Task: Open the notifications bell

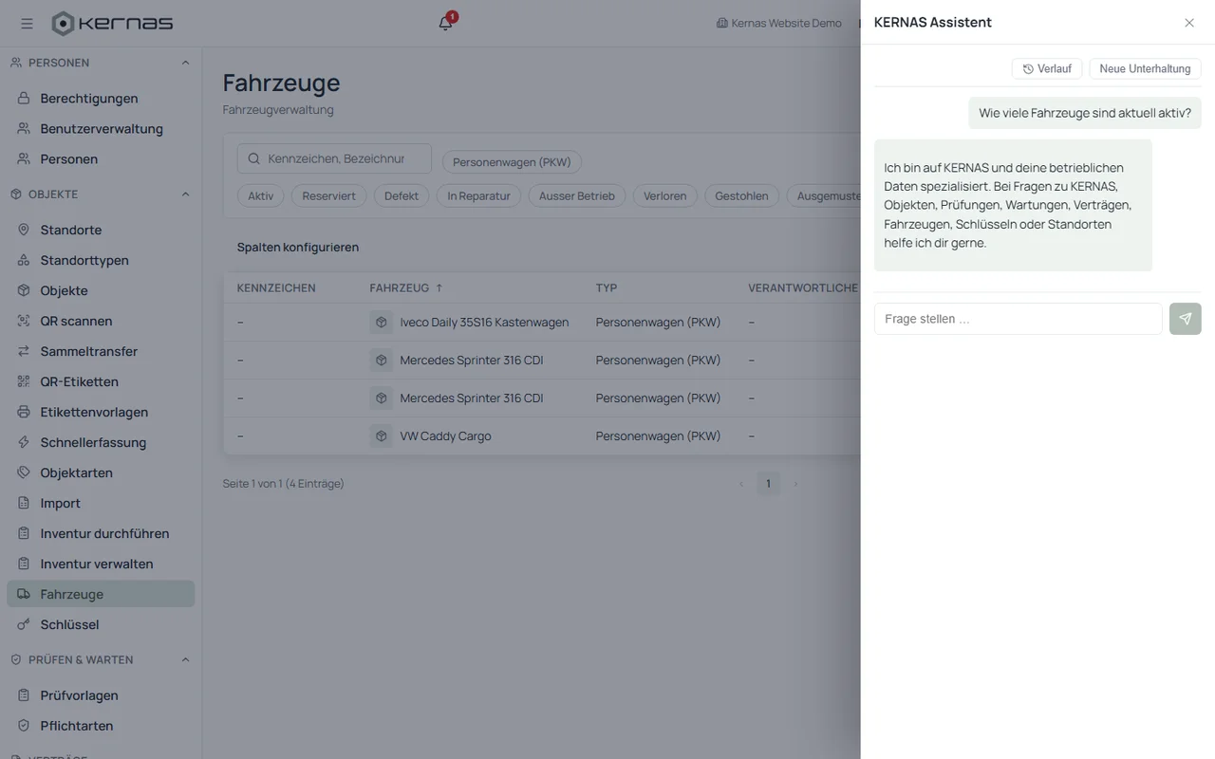Action: (x=445, y=23)
